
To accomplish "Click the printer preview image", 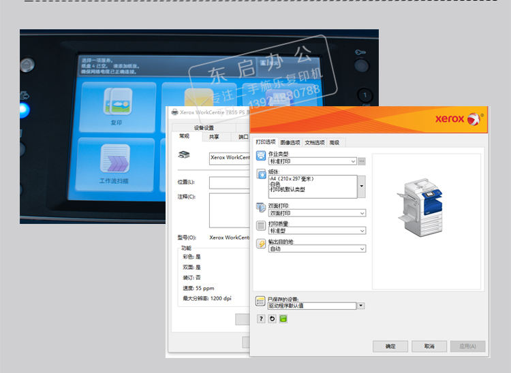I will pos(420,208).
